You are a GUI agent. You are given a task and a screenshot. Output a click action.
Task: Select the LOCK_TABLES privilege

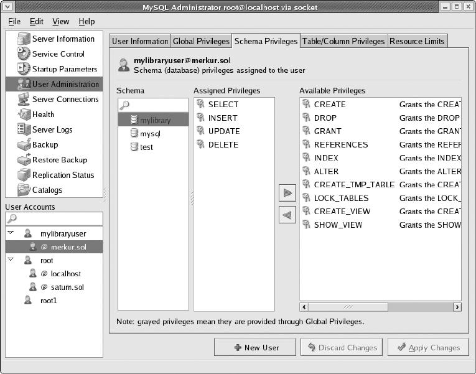(380, 198)
